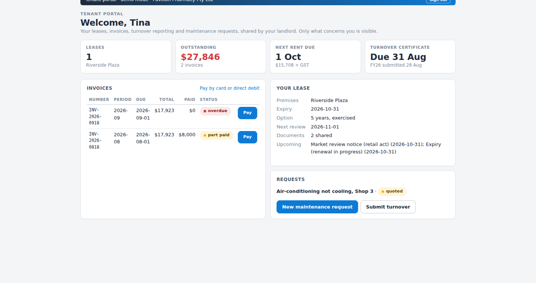Image resolution: width=536 pixels, height=283 pixels.
Task: Select invoice number INV-2026-0818
Action: [95, 140]
